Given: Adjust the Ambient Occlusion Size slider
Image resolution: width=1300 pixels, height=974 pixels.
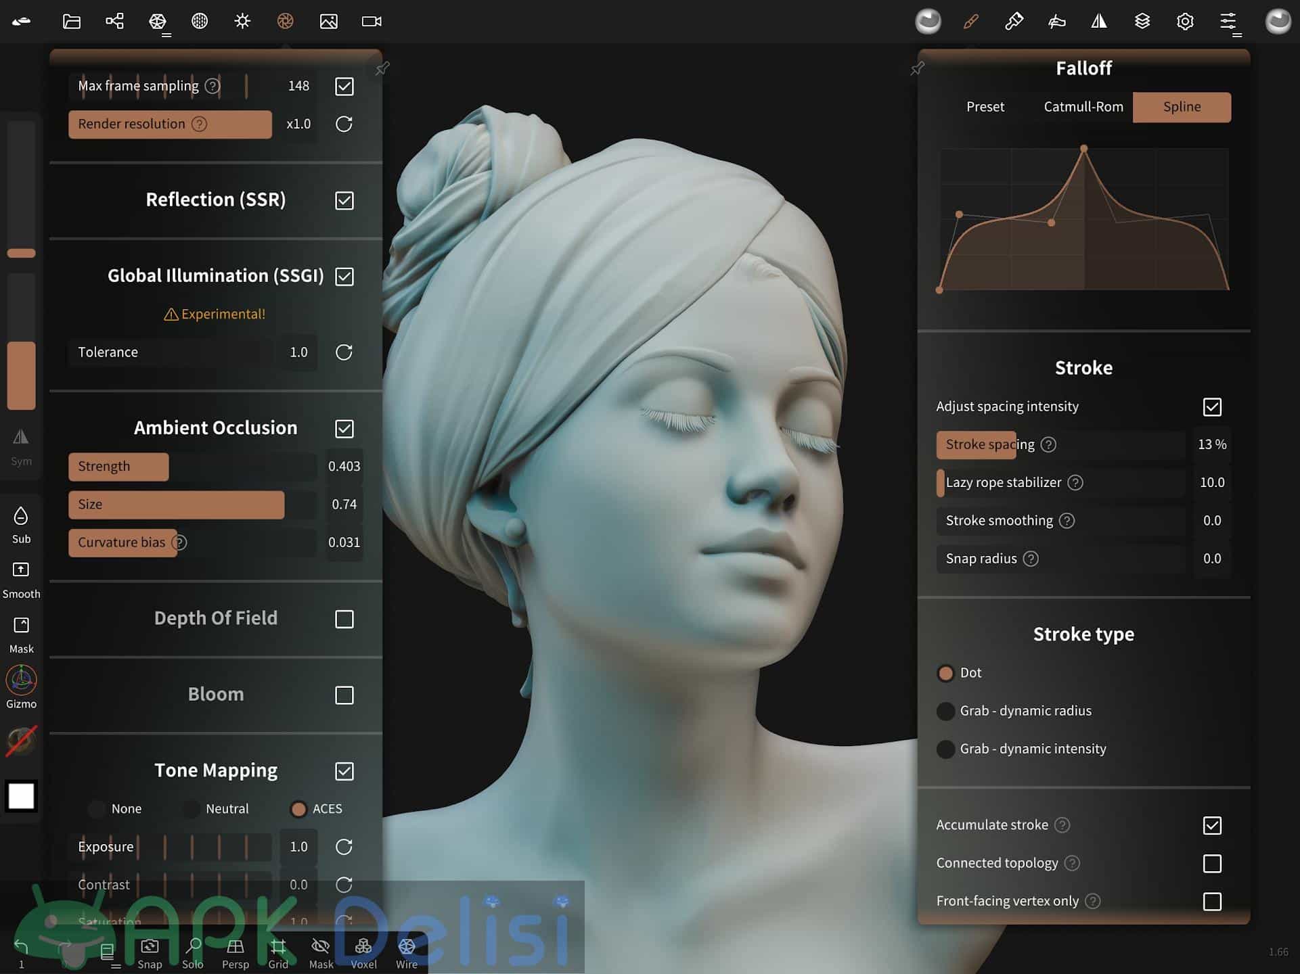Looking at the screenshot, I should pyautogui.click(x=192, y=504).
